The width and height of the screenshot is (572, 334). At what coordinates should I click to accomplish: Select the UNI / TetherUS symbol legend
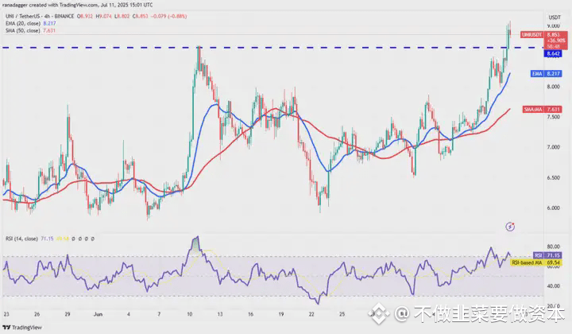coord(40,17)
